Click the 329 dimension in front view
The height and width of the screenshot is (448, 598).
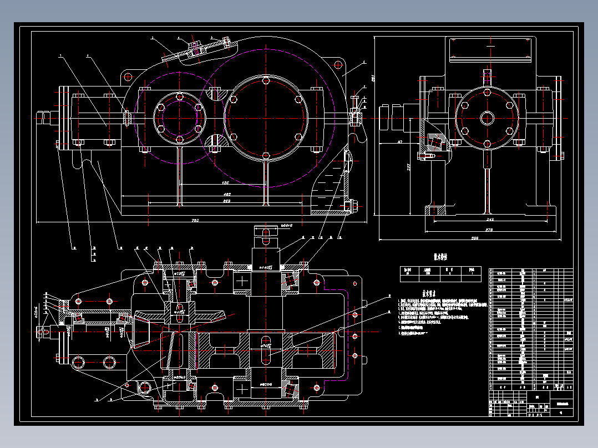[226, 201]
